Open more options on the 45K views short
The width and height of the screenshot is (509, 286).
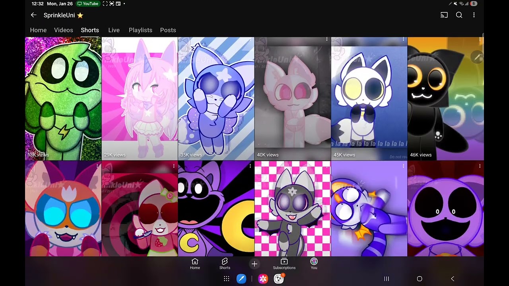click(403, 39)
